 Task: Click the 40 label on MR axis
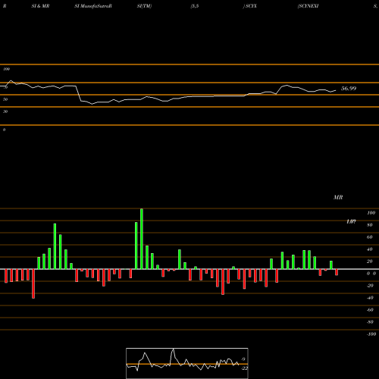(x=370, y=249)
